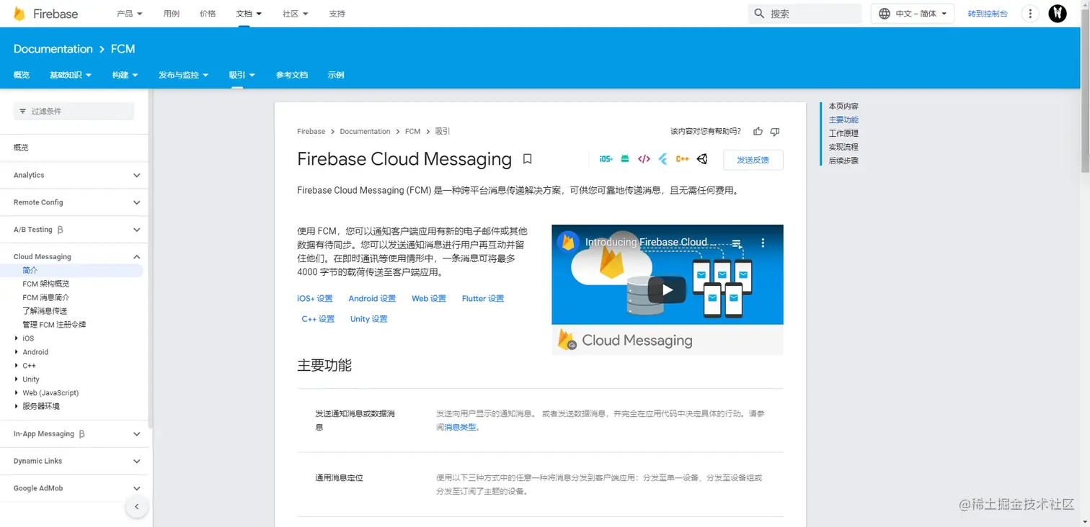Go to the 价格 menu item

point(208,14)
